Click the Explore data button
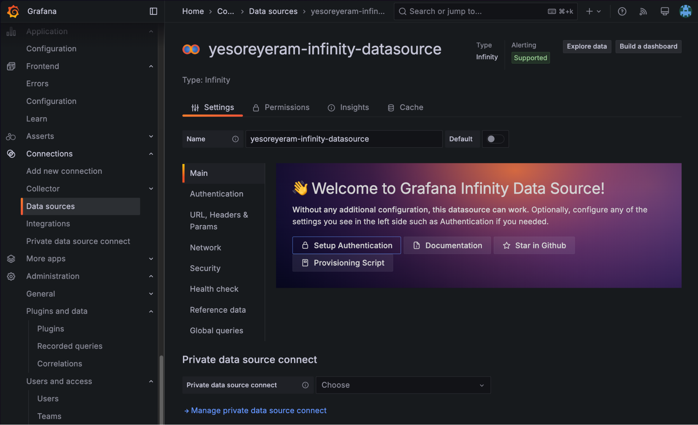Viewport: 698px width, 425px height. point(587,46)
